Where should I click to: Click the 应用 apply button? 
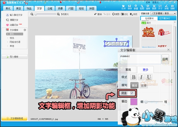(165, 59)
